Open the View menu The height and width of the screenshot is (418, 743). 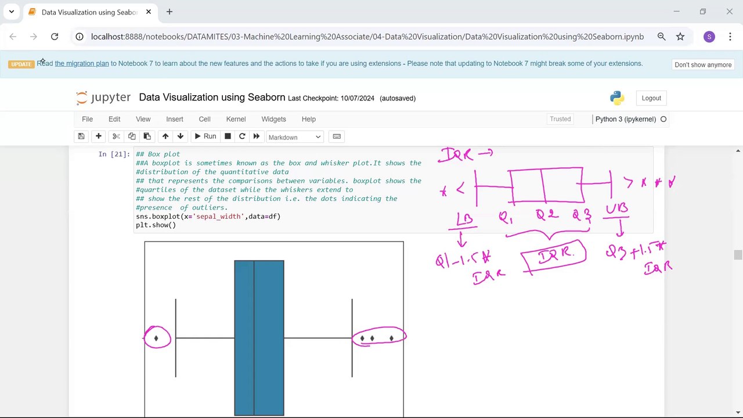(143, 119)
